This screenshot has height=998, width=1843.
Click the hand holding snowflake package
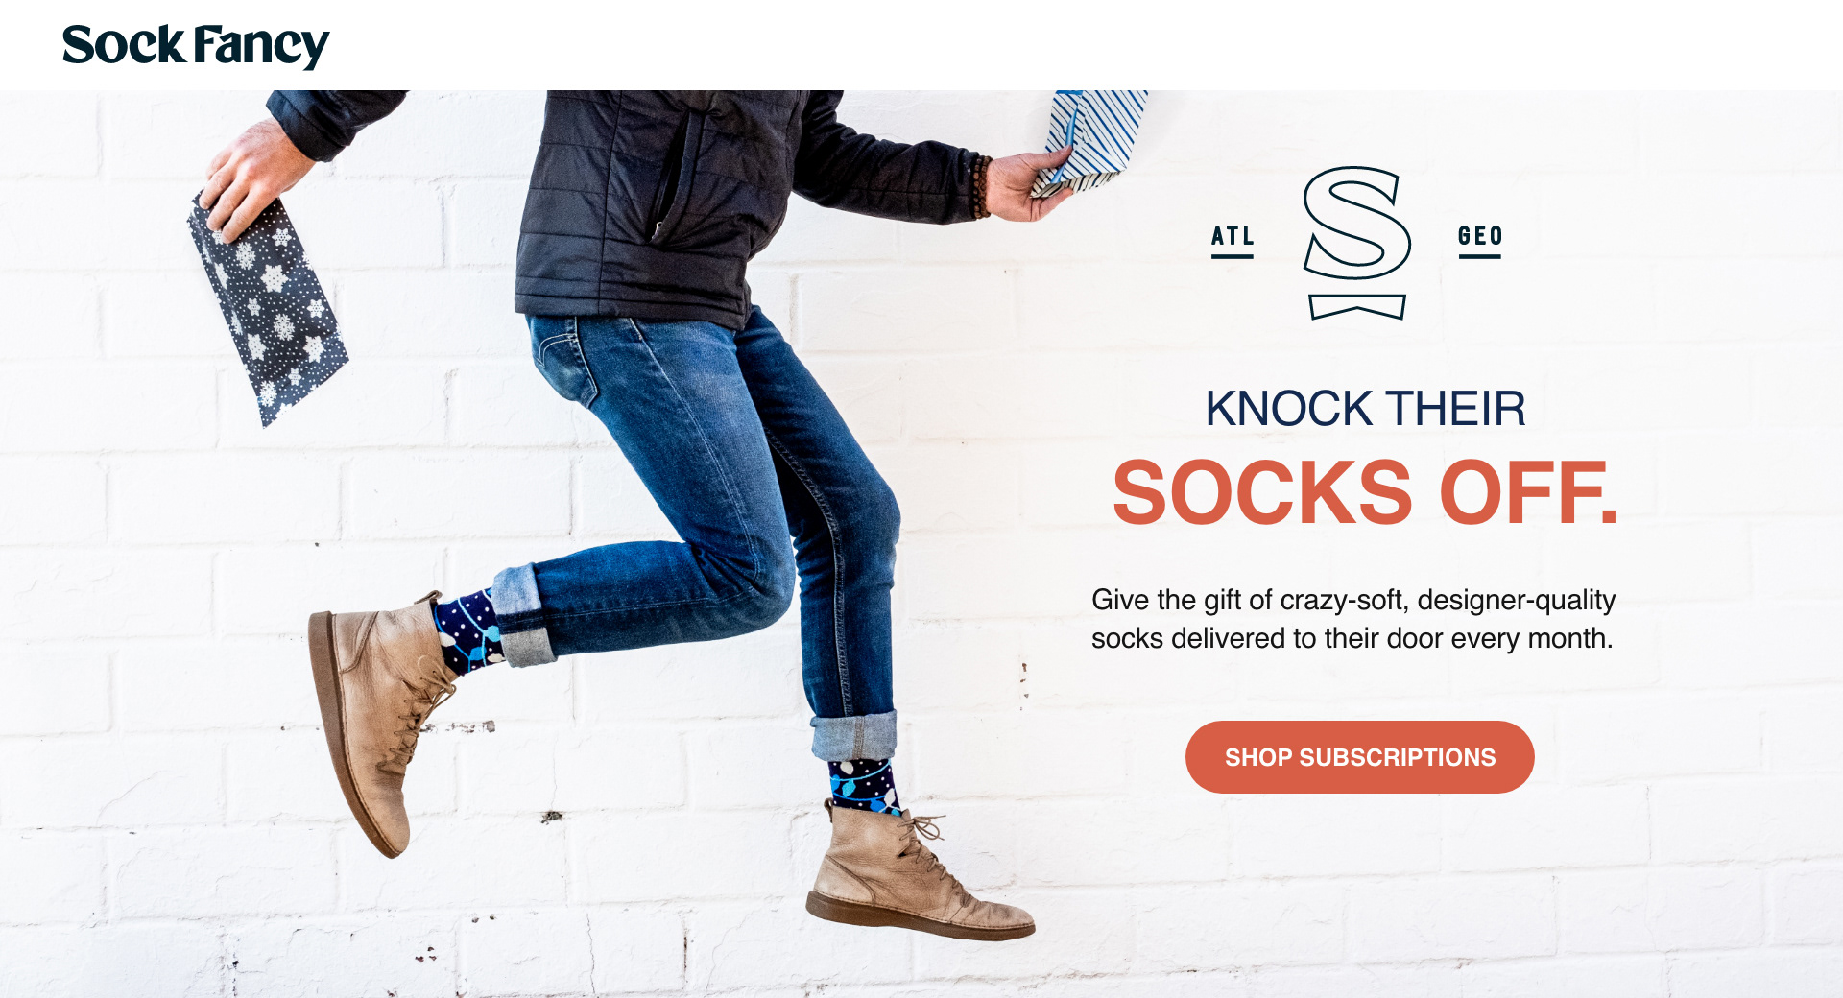tap(253, 178)
